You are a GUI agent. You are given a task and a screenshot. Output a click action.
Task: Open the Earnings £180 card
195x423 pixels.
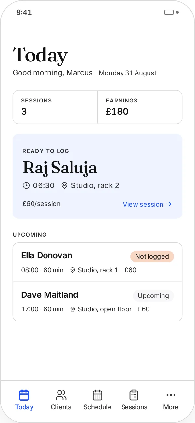[x=140, y=107]
